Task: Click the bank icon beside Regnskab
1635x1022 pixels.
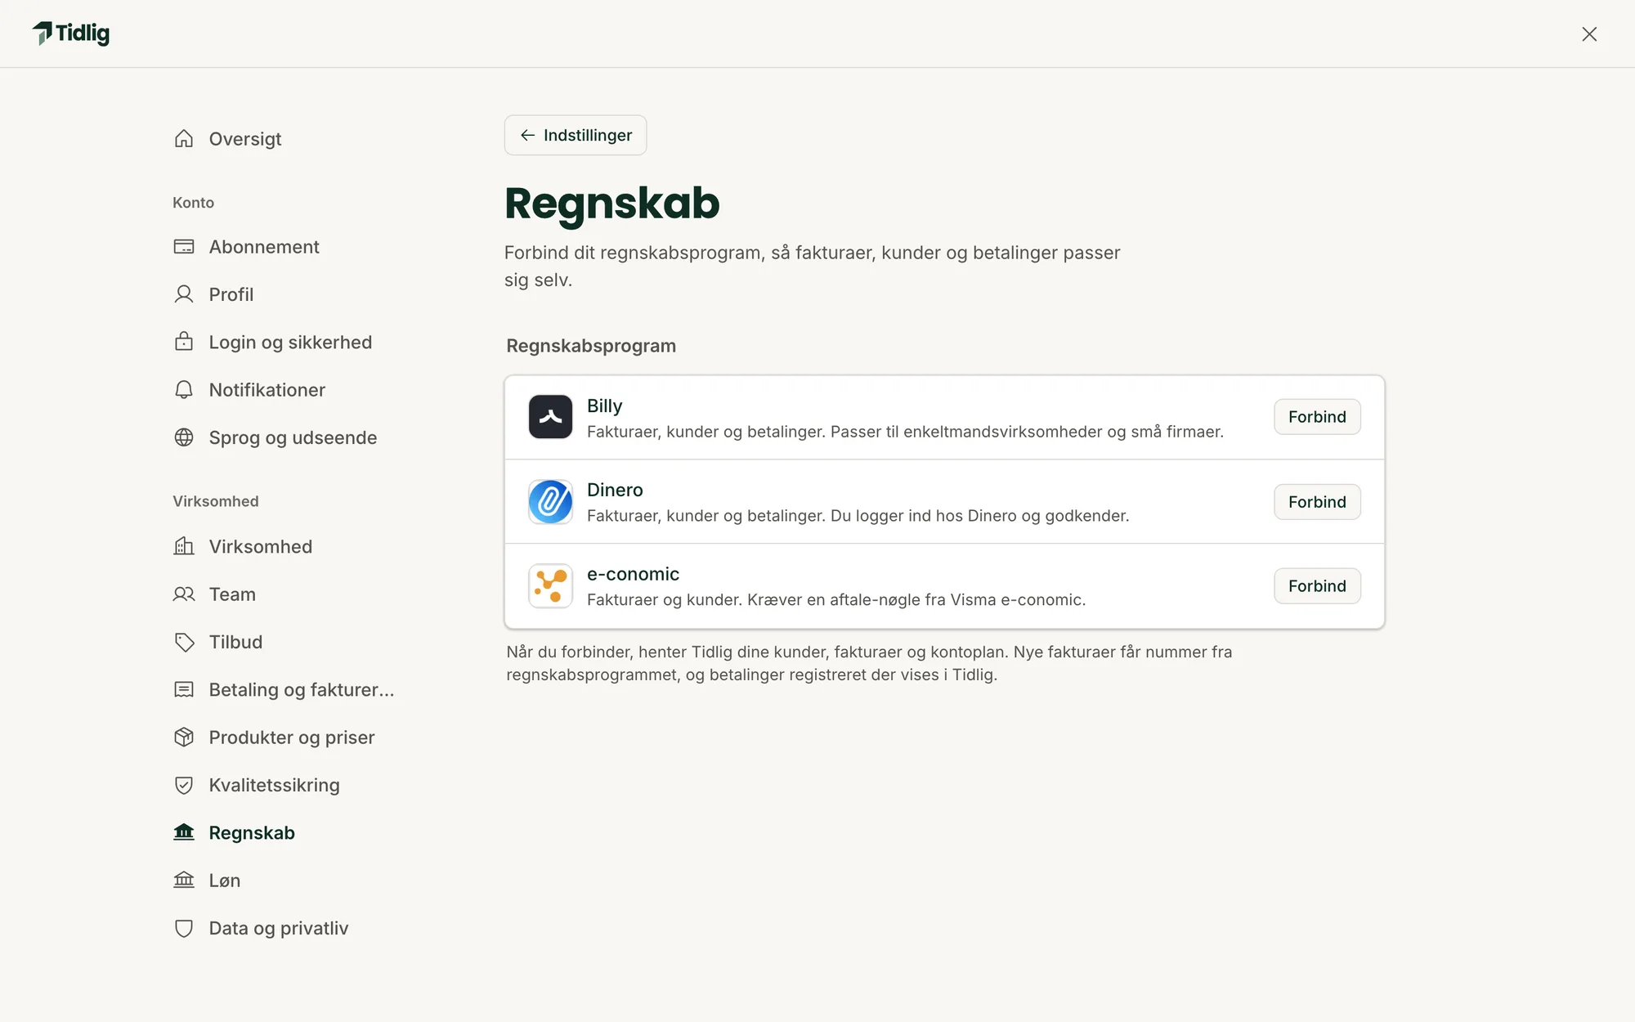Action: coord(184,832)
